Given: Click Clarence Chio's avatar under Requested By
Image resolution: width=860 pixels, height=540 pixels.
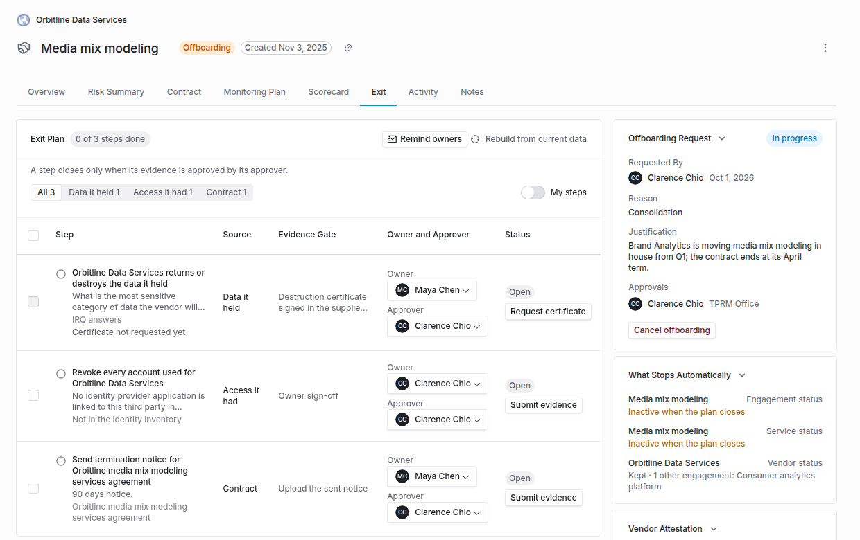Looking at the screenshot, I should coord(635,178).
